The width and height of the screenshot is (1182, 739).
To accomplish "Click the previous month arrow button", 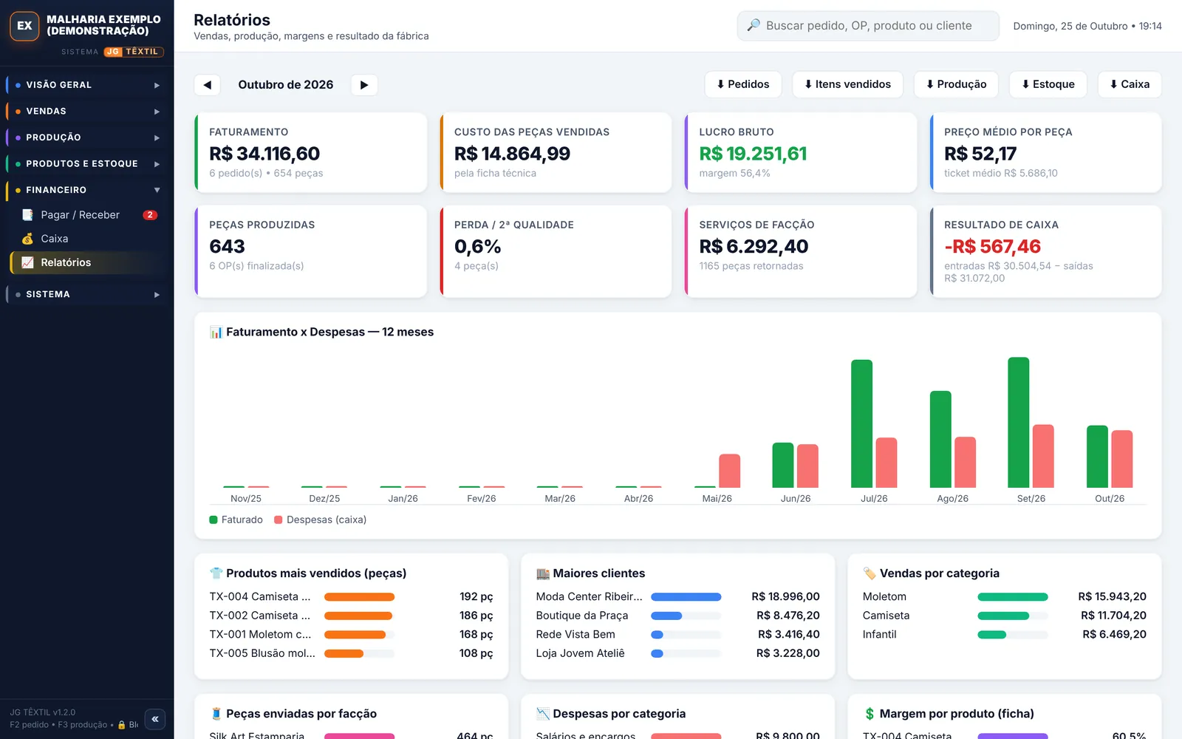I will click(207, 85).
